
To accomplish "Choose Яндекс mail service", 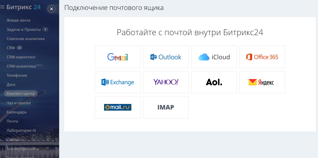I will tap(262, 82).
